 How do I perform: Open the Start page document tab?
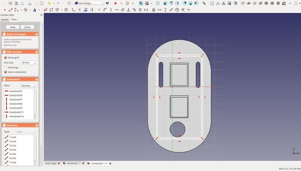click(x=51, y=163)
